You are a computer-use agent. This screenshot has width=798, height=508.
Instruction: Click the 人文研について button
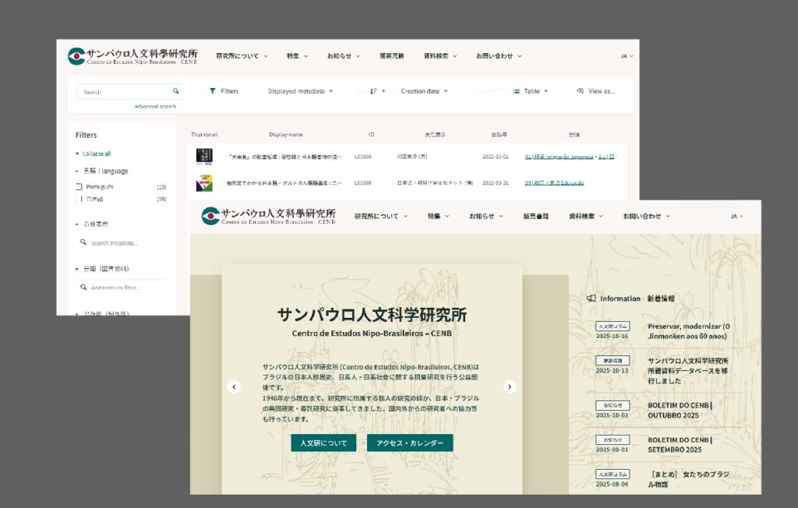(323, 443)
